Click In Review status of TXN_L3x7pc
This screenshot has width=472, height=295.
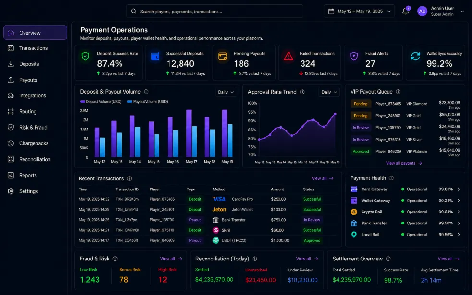pyautogui.click(x=312, y=220)
